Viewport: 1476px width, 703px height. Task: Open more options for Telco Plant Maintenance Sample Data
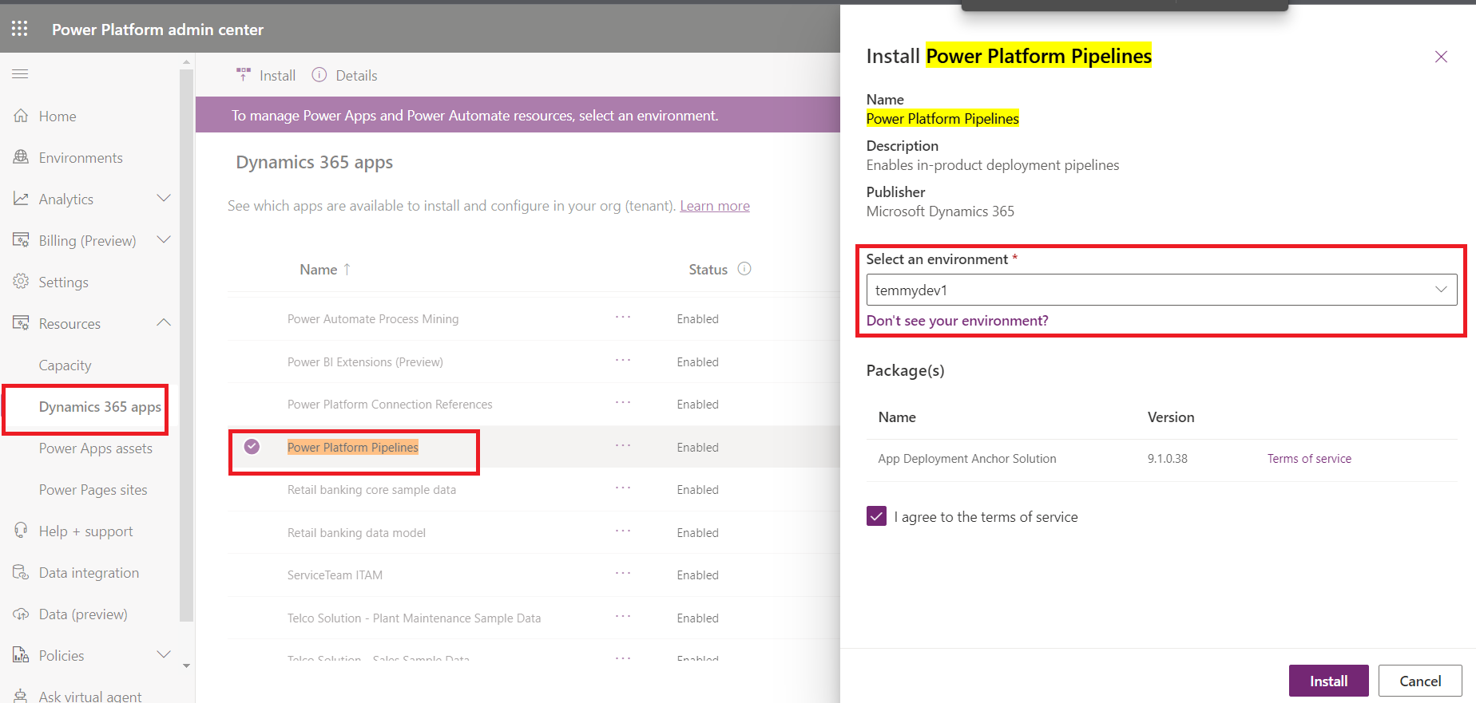click(623, 617)
